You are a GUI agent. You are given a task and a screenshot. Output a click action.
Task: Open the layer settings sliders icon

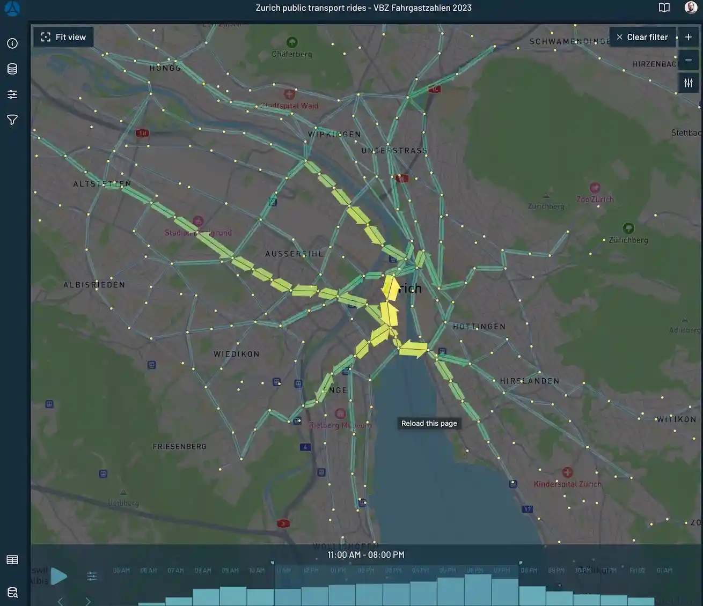12,94
